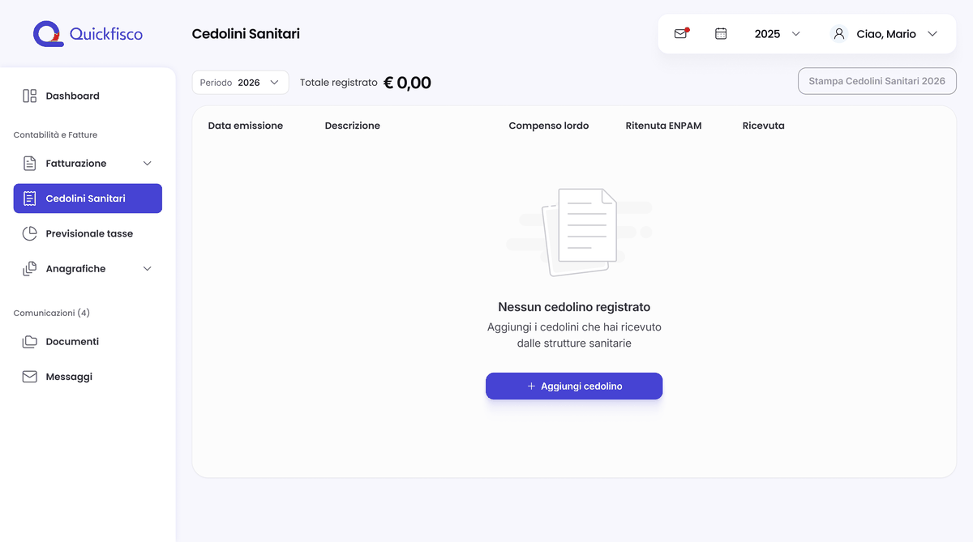The width and height of the screenshot is (973, 542).
Task: Click the Messaggi envelope icon
Action: coord(30,377)
